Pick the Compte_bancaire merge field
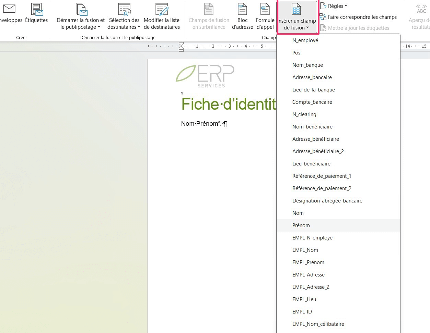The width and height of the screenshot is (430, 333). (x=312, y=102)
